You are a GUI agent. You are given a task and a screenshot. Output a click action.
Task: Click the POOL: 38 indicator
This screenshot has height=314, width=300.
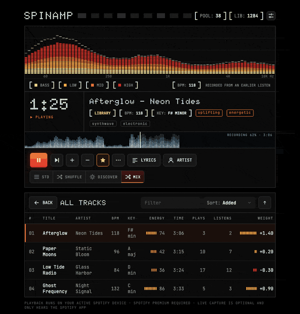210,16
